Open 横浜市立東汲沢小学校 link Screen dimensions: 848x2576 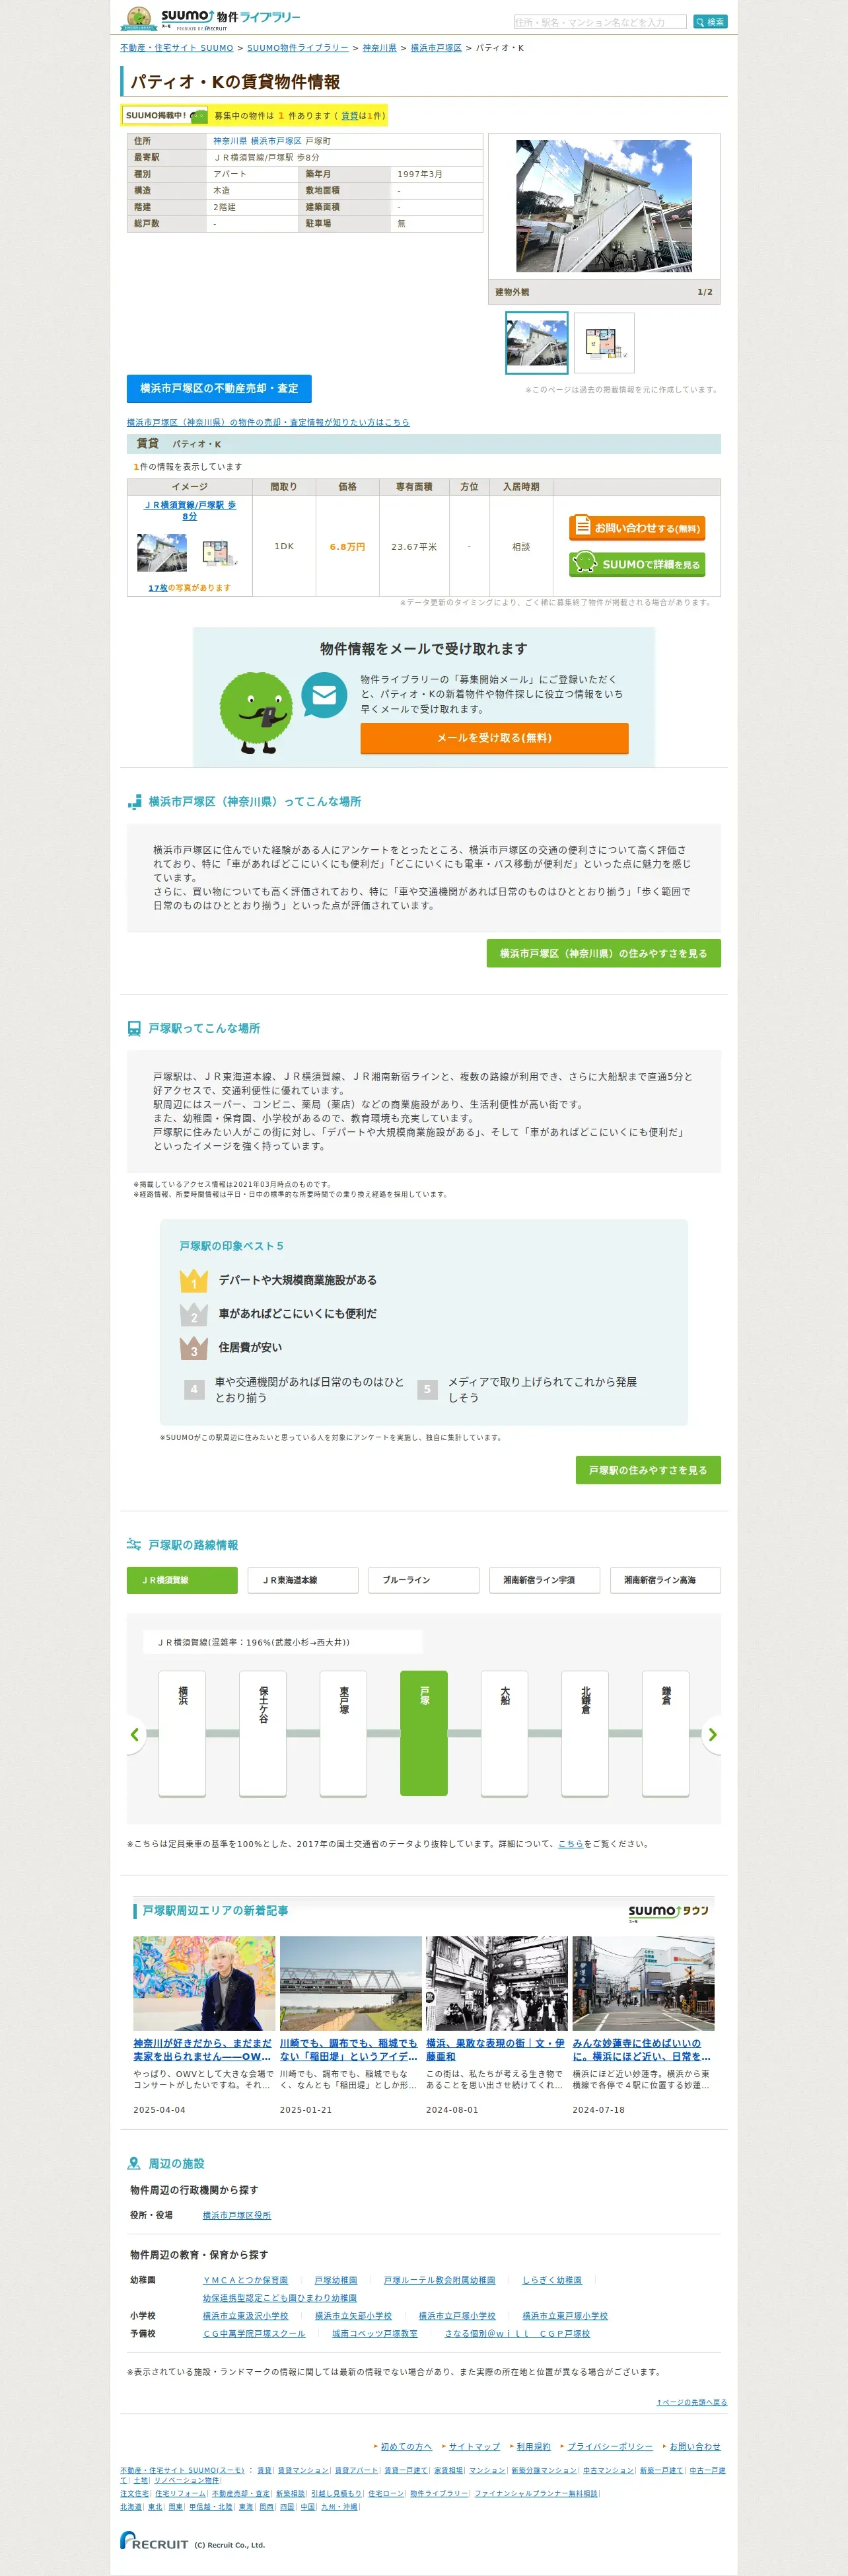coord(246,2316)
